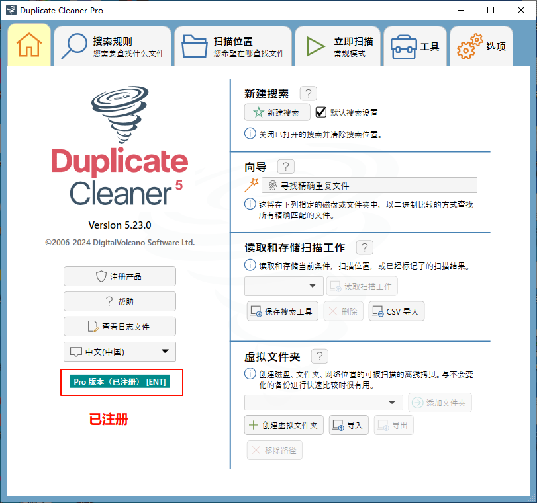Click the 帮助 button
The width and height of the screenshot is (537, 503).
(120, 301)
